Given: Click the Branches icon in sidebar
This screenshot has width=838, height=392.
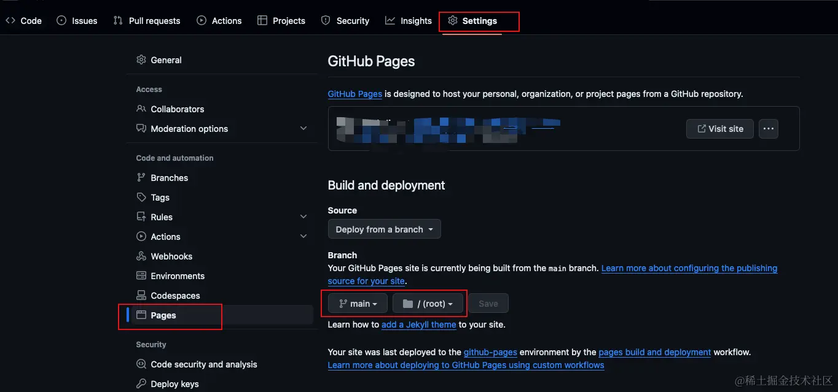Looking at the screenshot, I should (x=141, y=177).
